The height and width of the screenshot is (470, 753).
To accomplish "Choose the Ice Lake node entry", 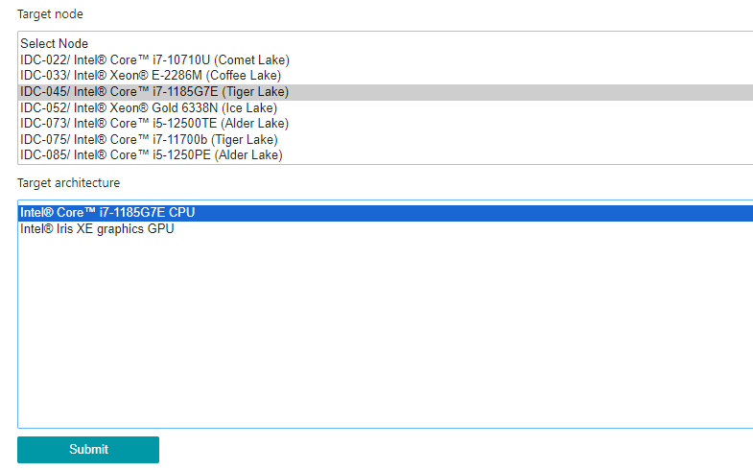I will pyautogui.click(x=149, y=107).
